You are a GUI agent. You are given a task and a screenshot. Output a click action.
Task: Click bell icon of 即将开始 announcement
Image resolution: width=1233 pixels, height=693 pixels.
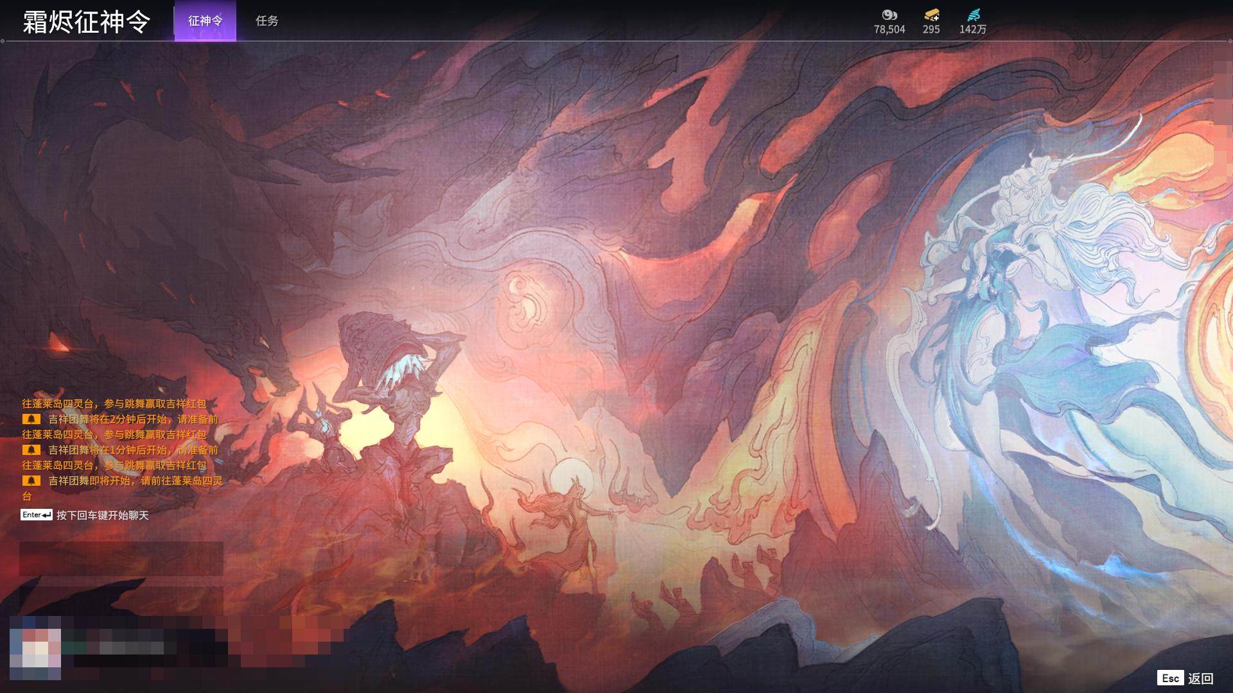click(31, 481)
